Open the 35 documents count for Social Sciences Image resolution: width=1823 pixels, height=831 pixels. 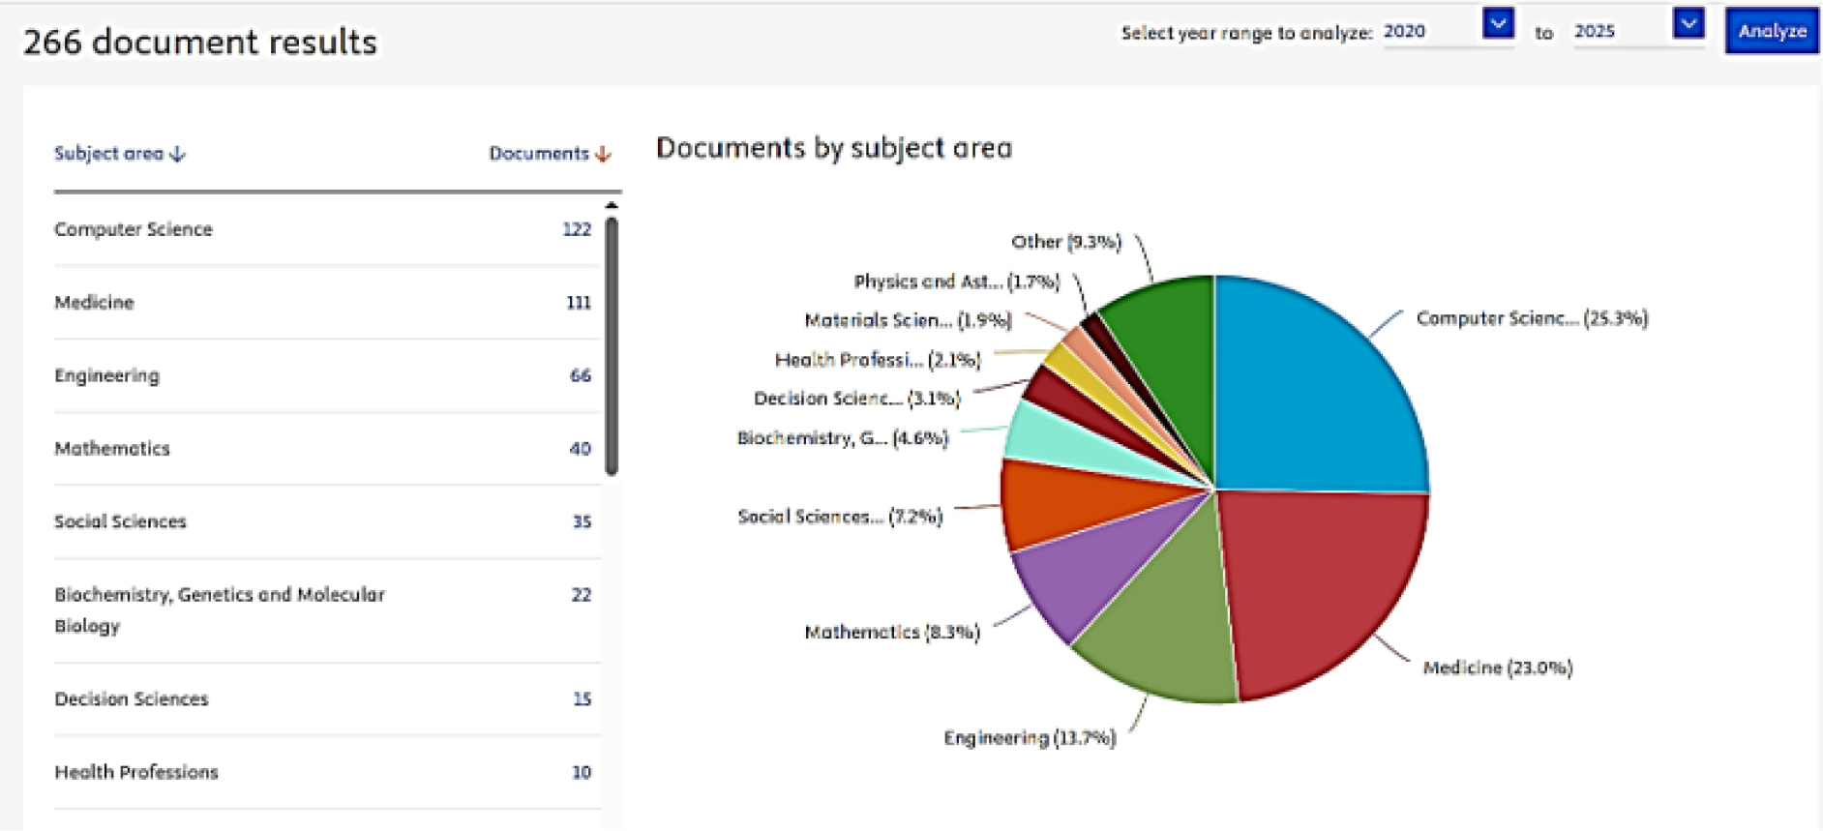pyautogui.click(x=582, y=521)
